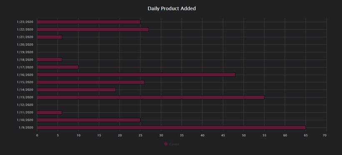Click the 1/12/2020 axis label
The width and height of the screenshot is (342, 155).
tap(25, 105)
